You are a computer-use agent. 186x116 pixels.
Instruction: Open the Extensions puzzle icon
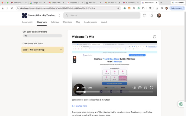point(143,8)
